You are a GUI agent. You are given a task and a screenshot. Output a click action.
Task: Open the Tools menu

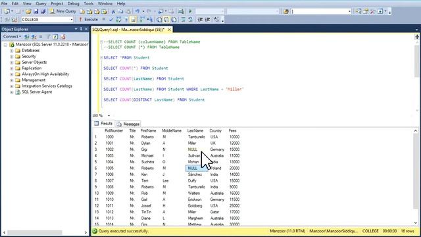pos(89,3)
